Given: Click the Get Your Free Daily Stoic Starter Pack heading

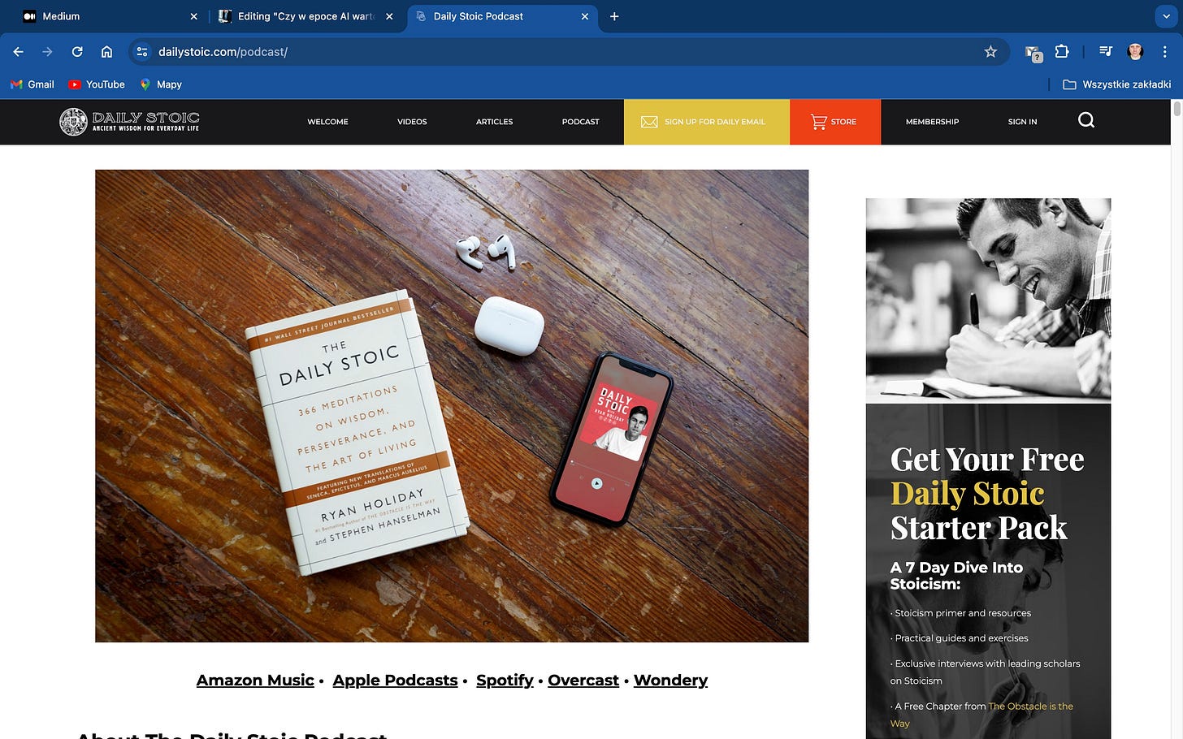Looking at the screenshot, I should (x=987, y=494).
